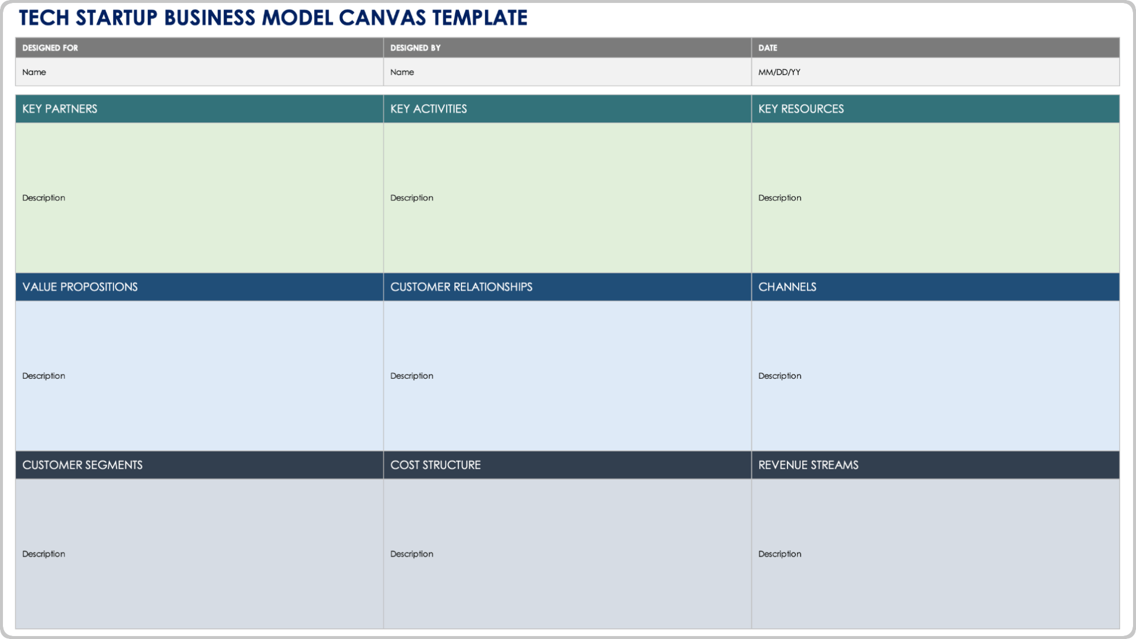Select the Channels header cell
This screenshot has height=639, width=1136.
click(935, 287)
